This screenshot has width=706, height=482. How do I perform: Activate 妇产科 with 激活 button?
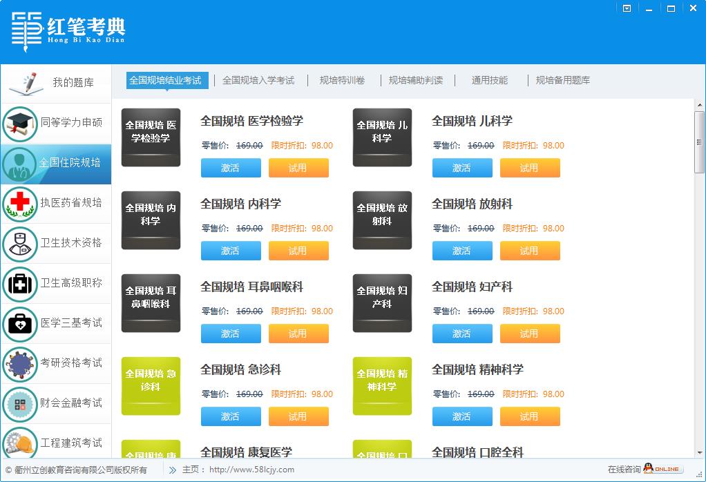pos(462,334)
